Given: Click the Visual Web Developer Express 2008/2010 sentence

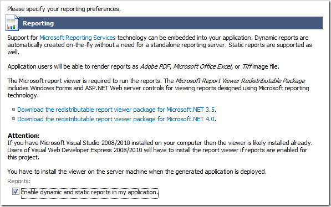Looking at the screenshot, I should (157, 153).
